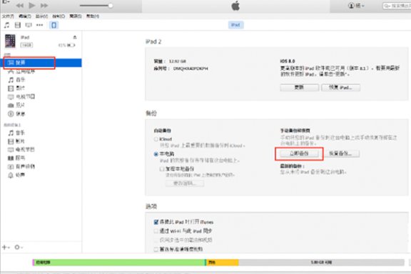The image size is (411, 274).
Task: Open the 文件 (File) menu
Action: point(8,16)
